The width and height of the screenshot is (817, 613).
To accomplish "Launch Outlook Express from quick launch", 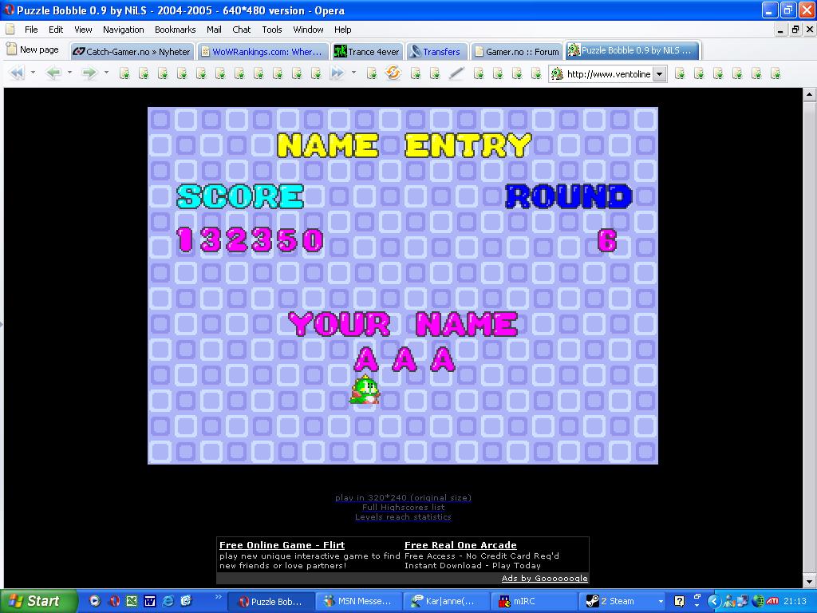I will click(x=186, y=601).
